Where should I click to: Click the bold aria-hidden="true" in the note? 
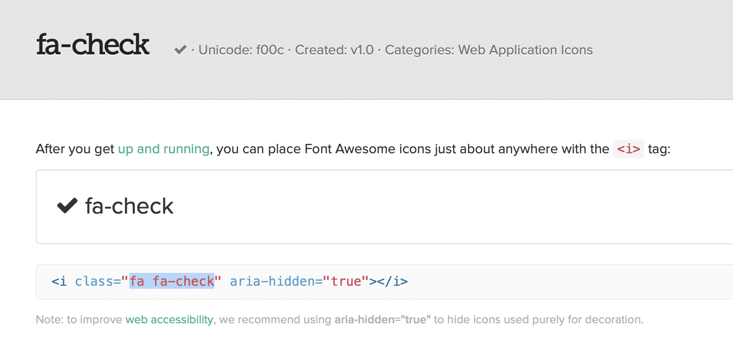click(x=383, y=319)
